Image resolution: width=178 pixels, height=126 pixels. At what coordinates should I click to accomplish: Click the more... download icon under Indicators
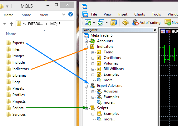[99, 80]
